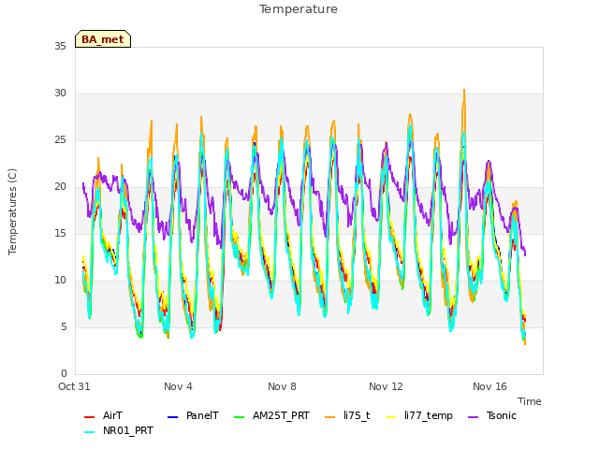Viewport: 599px width, 449px height.
Task: Click the 15 y-axis tick label
Action: [60, 234]
